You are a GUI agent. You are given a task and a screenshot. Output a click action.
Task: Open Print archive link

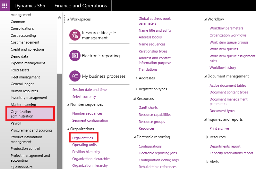pos(219,128)
